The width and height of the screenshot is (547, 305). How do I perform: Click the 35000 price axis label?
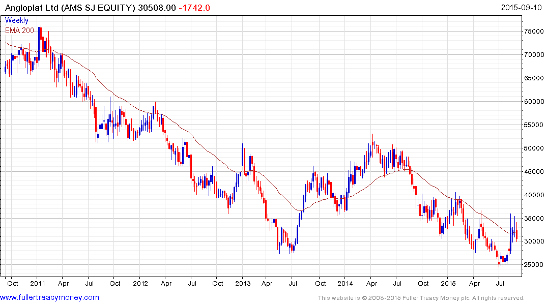(534, 219)
